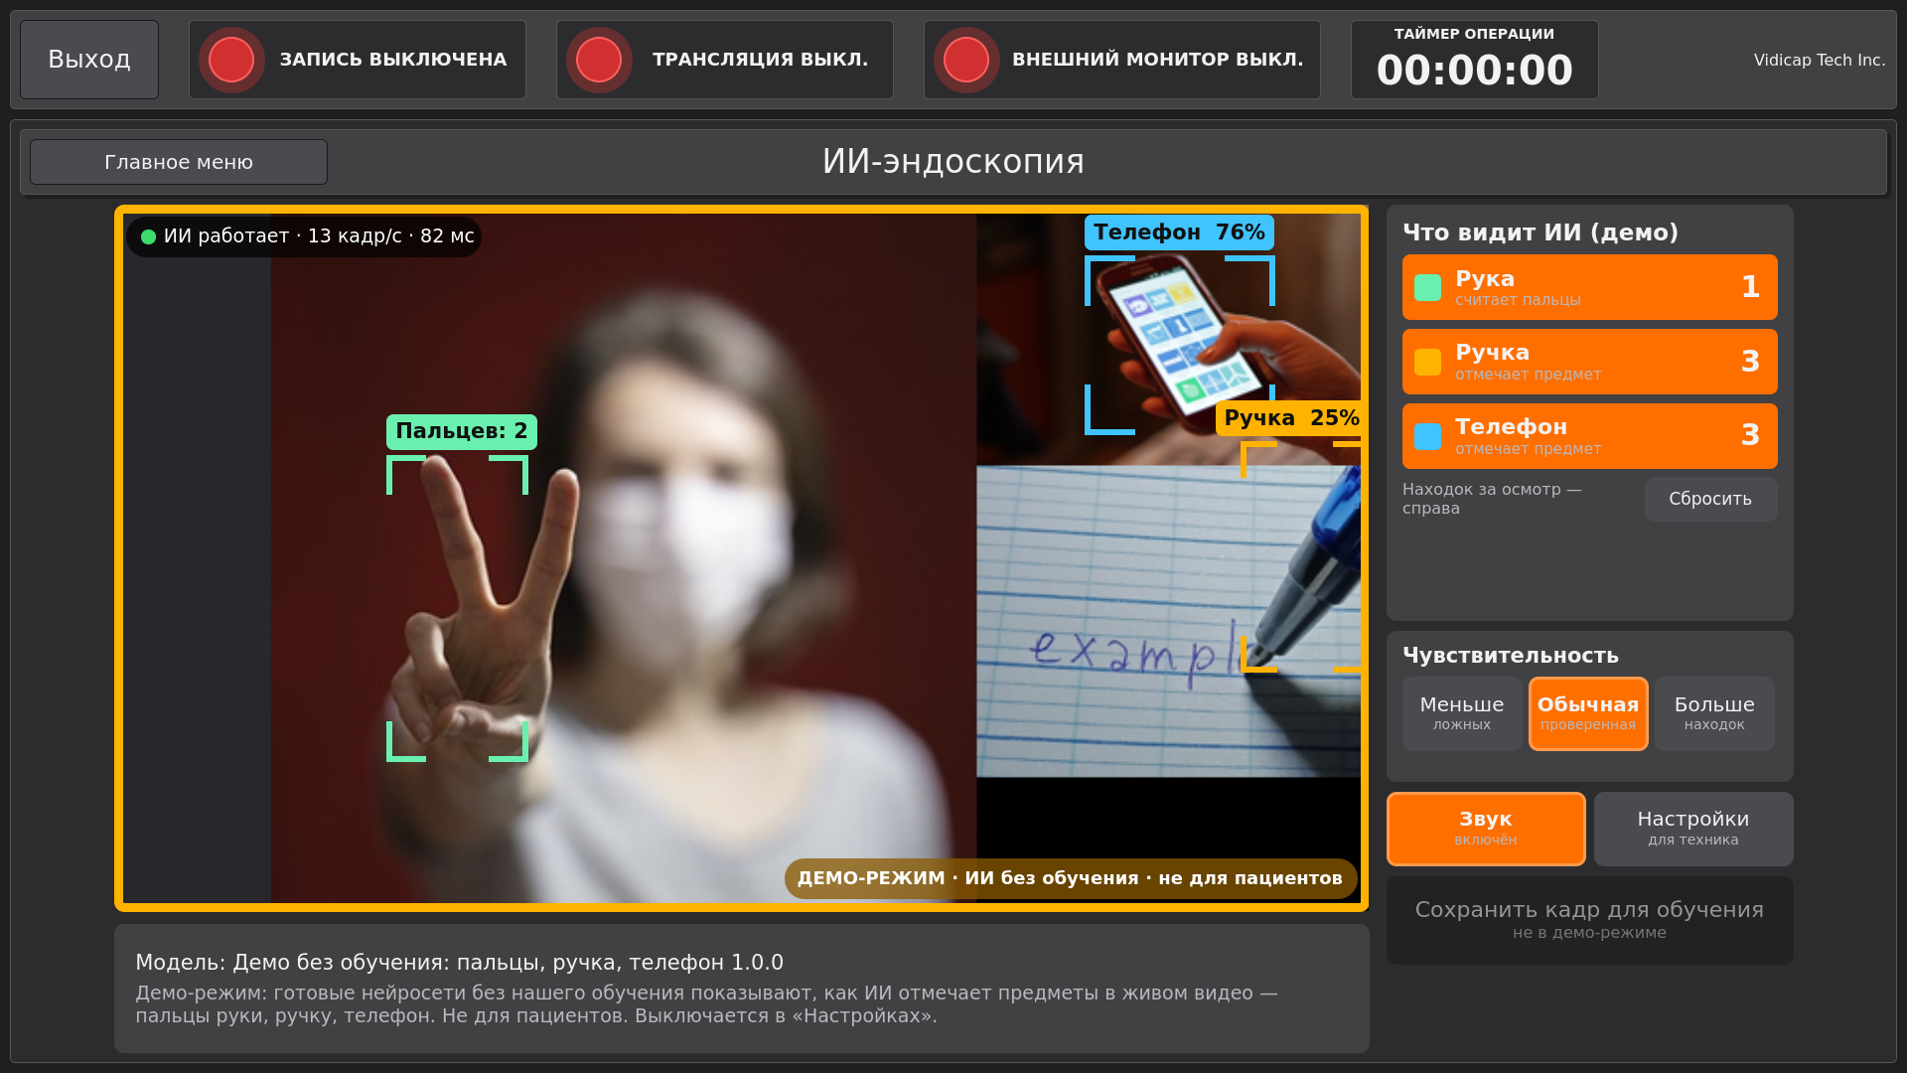Click the pen writing image in feed
The height and width of the screenshot is (1073, 1907).
point(1169,621)
